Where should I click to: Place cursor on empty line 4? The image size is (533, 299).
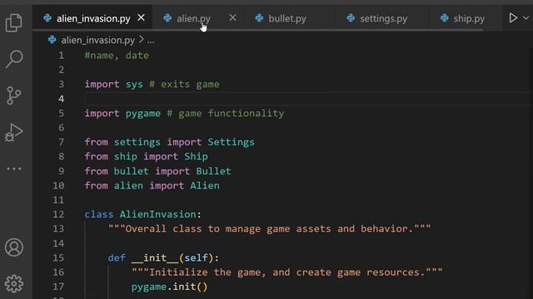(x=306, y=99)
